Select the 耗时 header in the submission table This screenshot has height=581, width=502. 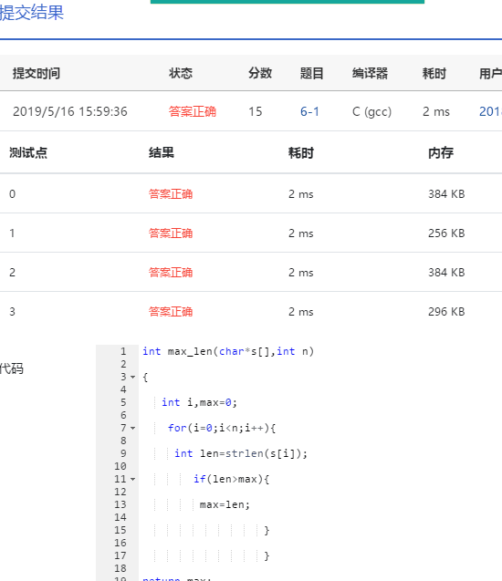click(x=434, y=73)
